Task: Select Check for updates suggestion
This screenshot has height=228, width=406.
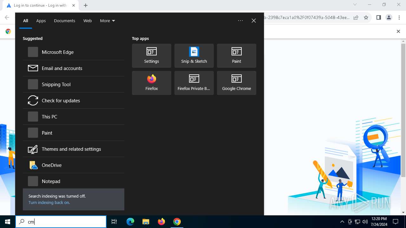Action: pos(74,100)
